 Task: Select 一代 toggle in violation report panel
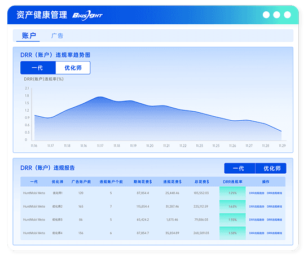pos(240,168)
